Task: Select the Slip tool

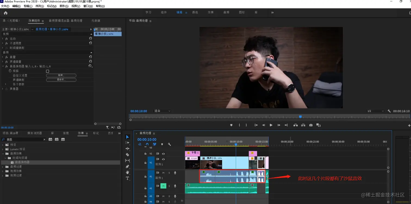Action: tap(127, 160)
